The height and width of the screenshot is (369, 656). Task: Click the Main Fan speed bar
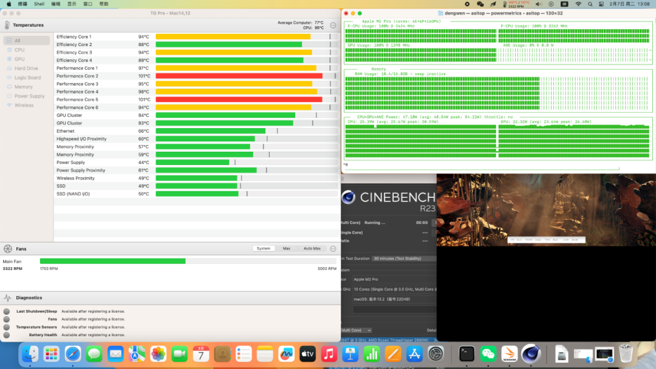(x=188, y=261)
